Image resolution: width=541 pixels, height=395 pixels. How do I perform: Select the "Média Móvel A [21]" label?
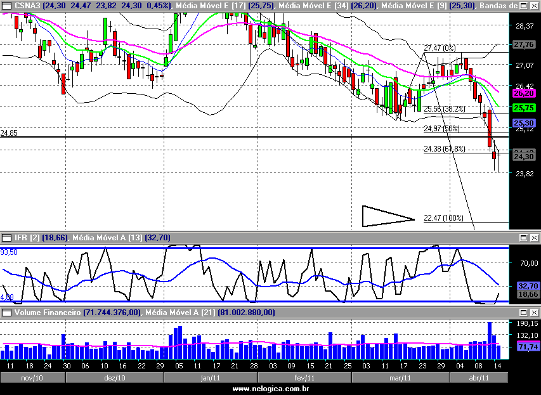pos(180,313)
